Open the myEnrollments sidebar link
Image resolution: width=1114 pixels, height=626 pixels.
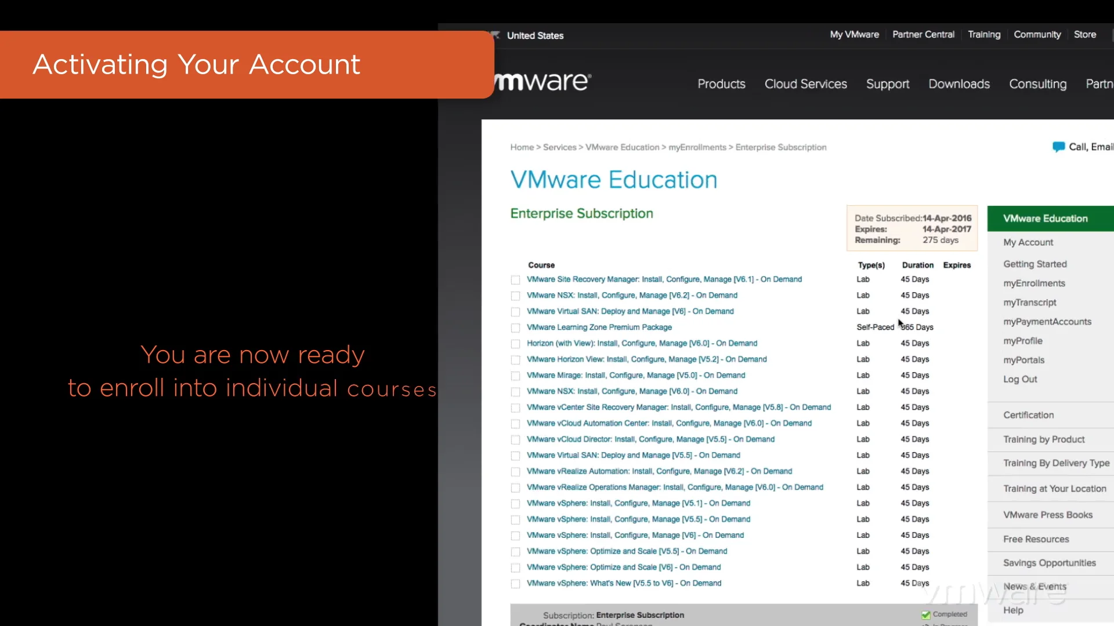[x=1034, y=283]
